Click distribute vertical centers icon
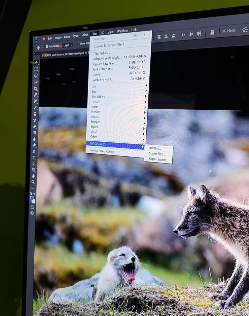The image size is (249, 316). click(166, 36)
